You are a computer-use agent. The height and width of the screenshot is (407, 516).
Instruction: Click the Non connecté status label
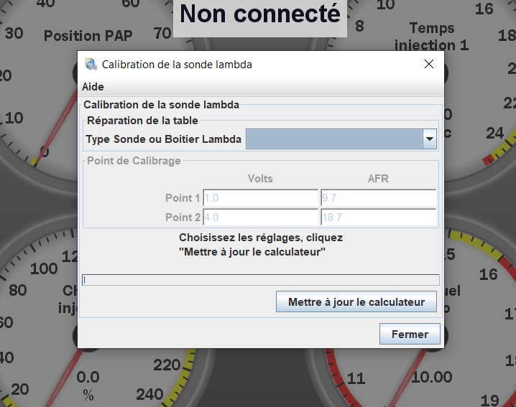pyautogui.click(x=259, y=14)
